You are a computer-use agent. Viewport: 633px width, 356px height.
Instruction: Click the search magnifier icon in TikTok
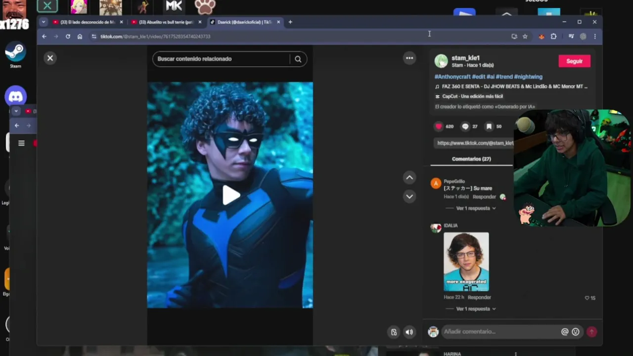(x=298, y=59)
